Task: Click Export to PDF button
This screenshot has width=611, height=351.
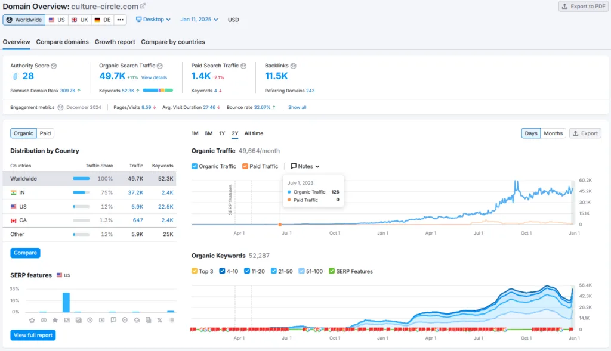Action: pyautogui.click(x=584, y=6)
